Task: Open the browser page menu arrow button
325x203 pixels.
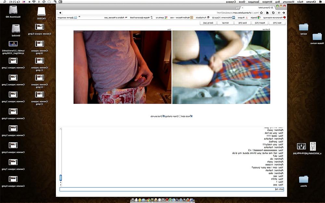Action: [60, 13]
